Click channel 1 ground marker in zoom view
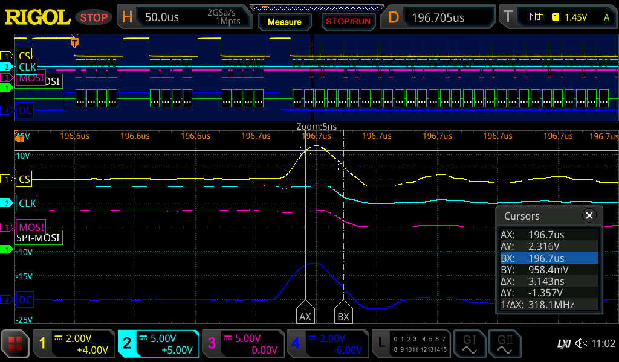 [7, 179]
